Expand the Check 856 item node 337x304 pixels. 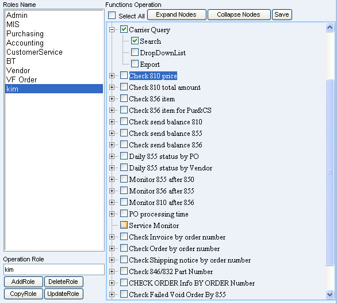112,98
